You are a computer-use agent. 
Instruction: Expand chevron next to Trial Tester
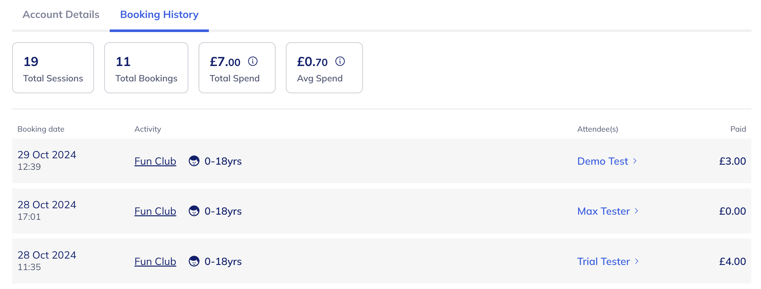(x=637, y=261)
